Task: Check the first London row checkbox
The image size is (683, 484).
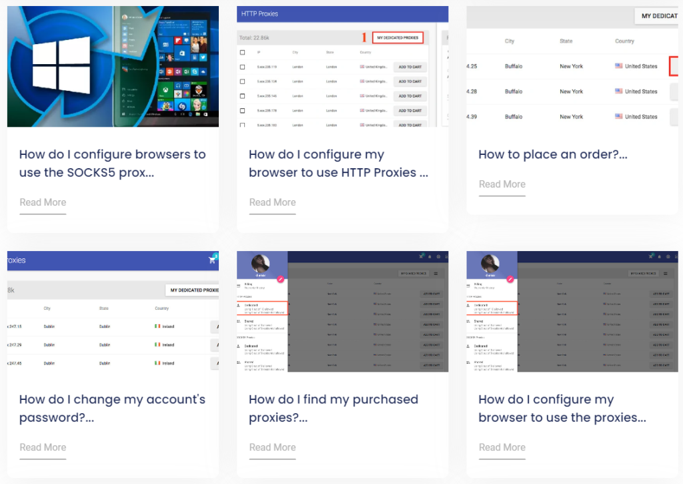Action: 242,67
